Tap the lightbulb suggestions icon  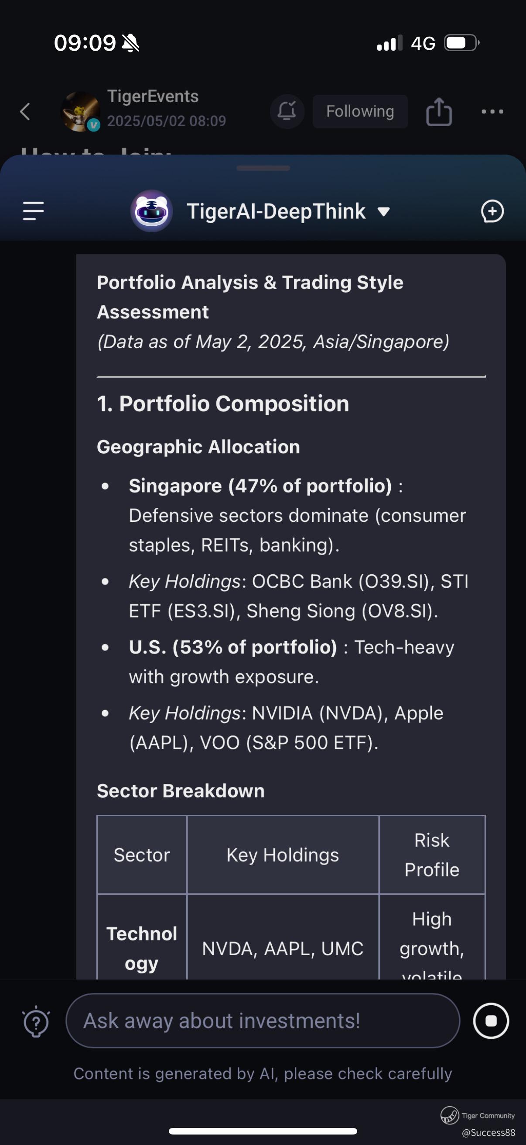tap(36, 1021)
